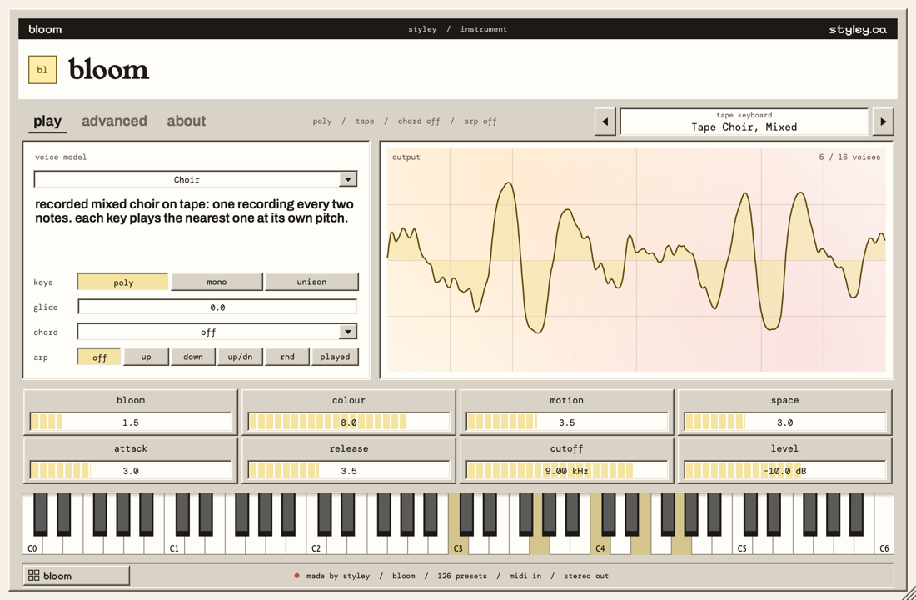The image size is (916, 600).
Task: Click the attack slider at 3.0
Action: (131, 471)
